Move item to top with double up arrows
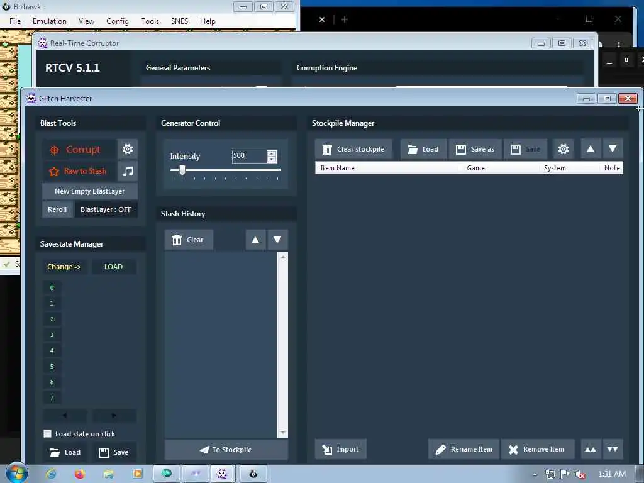Viewport: 644px width, 483px height. 591,449
